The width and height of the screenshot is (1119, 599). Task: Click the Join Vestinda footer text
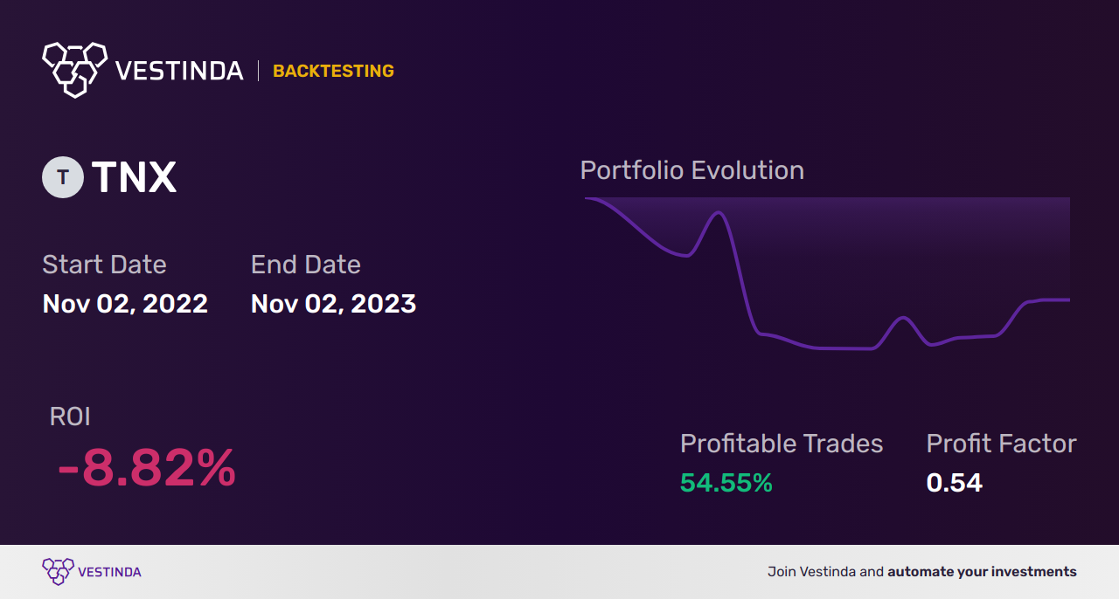pyautogui.click(x=921, y=572)
